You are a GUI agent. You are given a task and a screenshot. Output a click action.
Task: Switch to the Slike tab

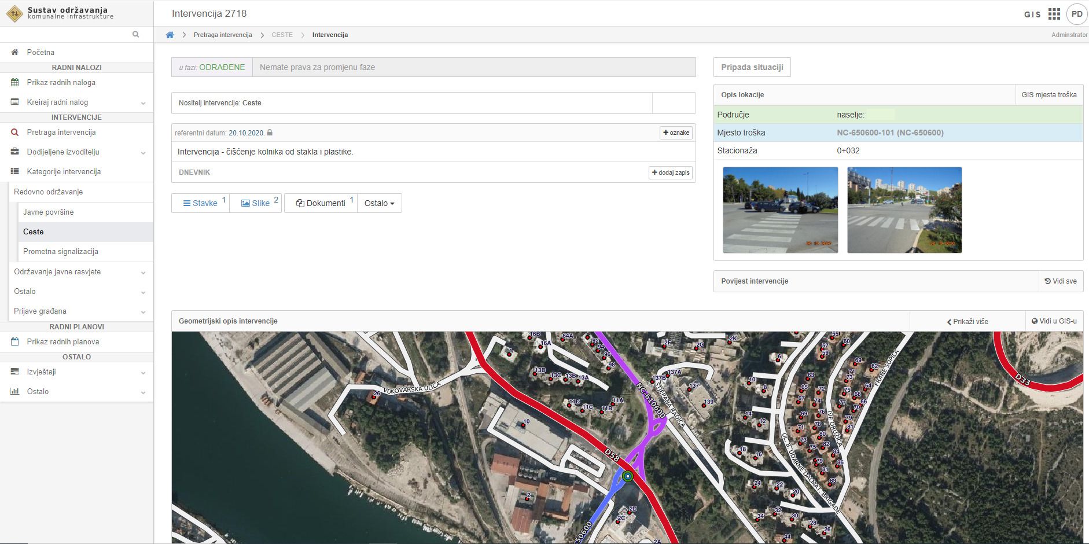click(x=255, y=203)
